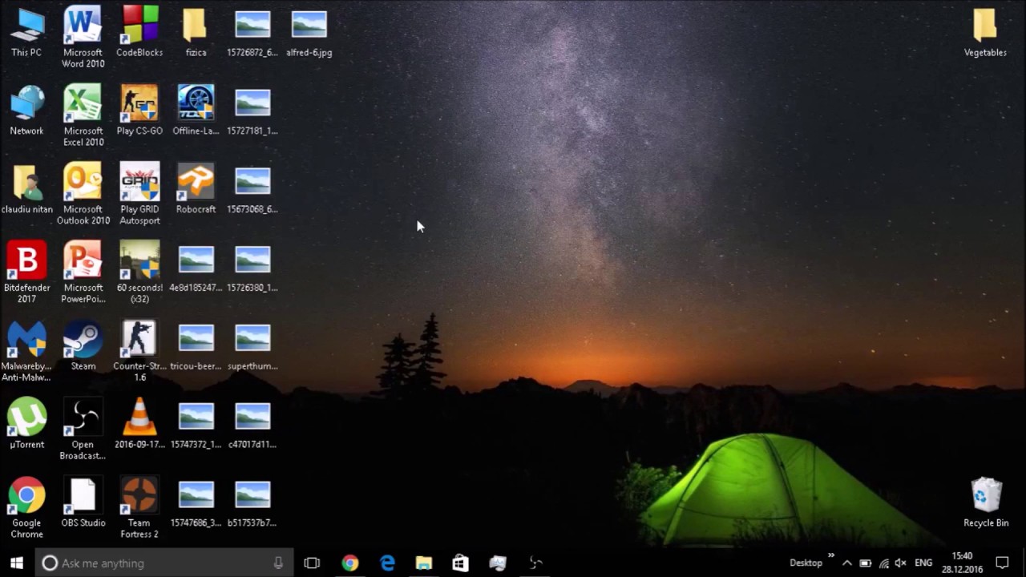
Task: Open the OBS taskbar icon
Action: [x=535, y=563]
